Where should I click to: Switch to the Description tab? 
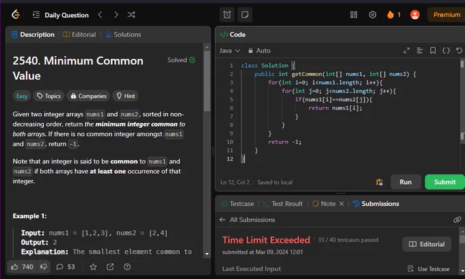34,35
